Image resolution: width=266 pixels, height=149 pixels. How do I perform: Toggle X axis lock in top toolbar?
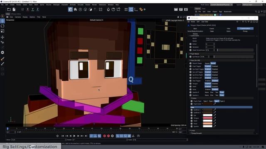point(28,9)
